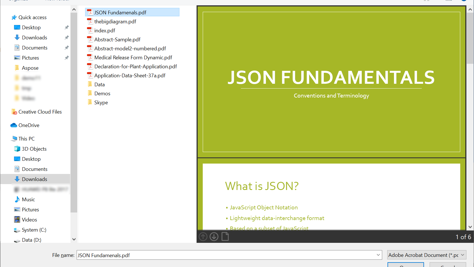The width and height of the screenshot is (474, 267).
Task: Select the Demos folder in file list
Action: point(102,94)
